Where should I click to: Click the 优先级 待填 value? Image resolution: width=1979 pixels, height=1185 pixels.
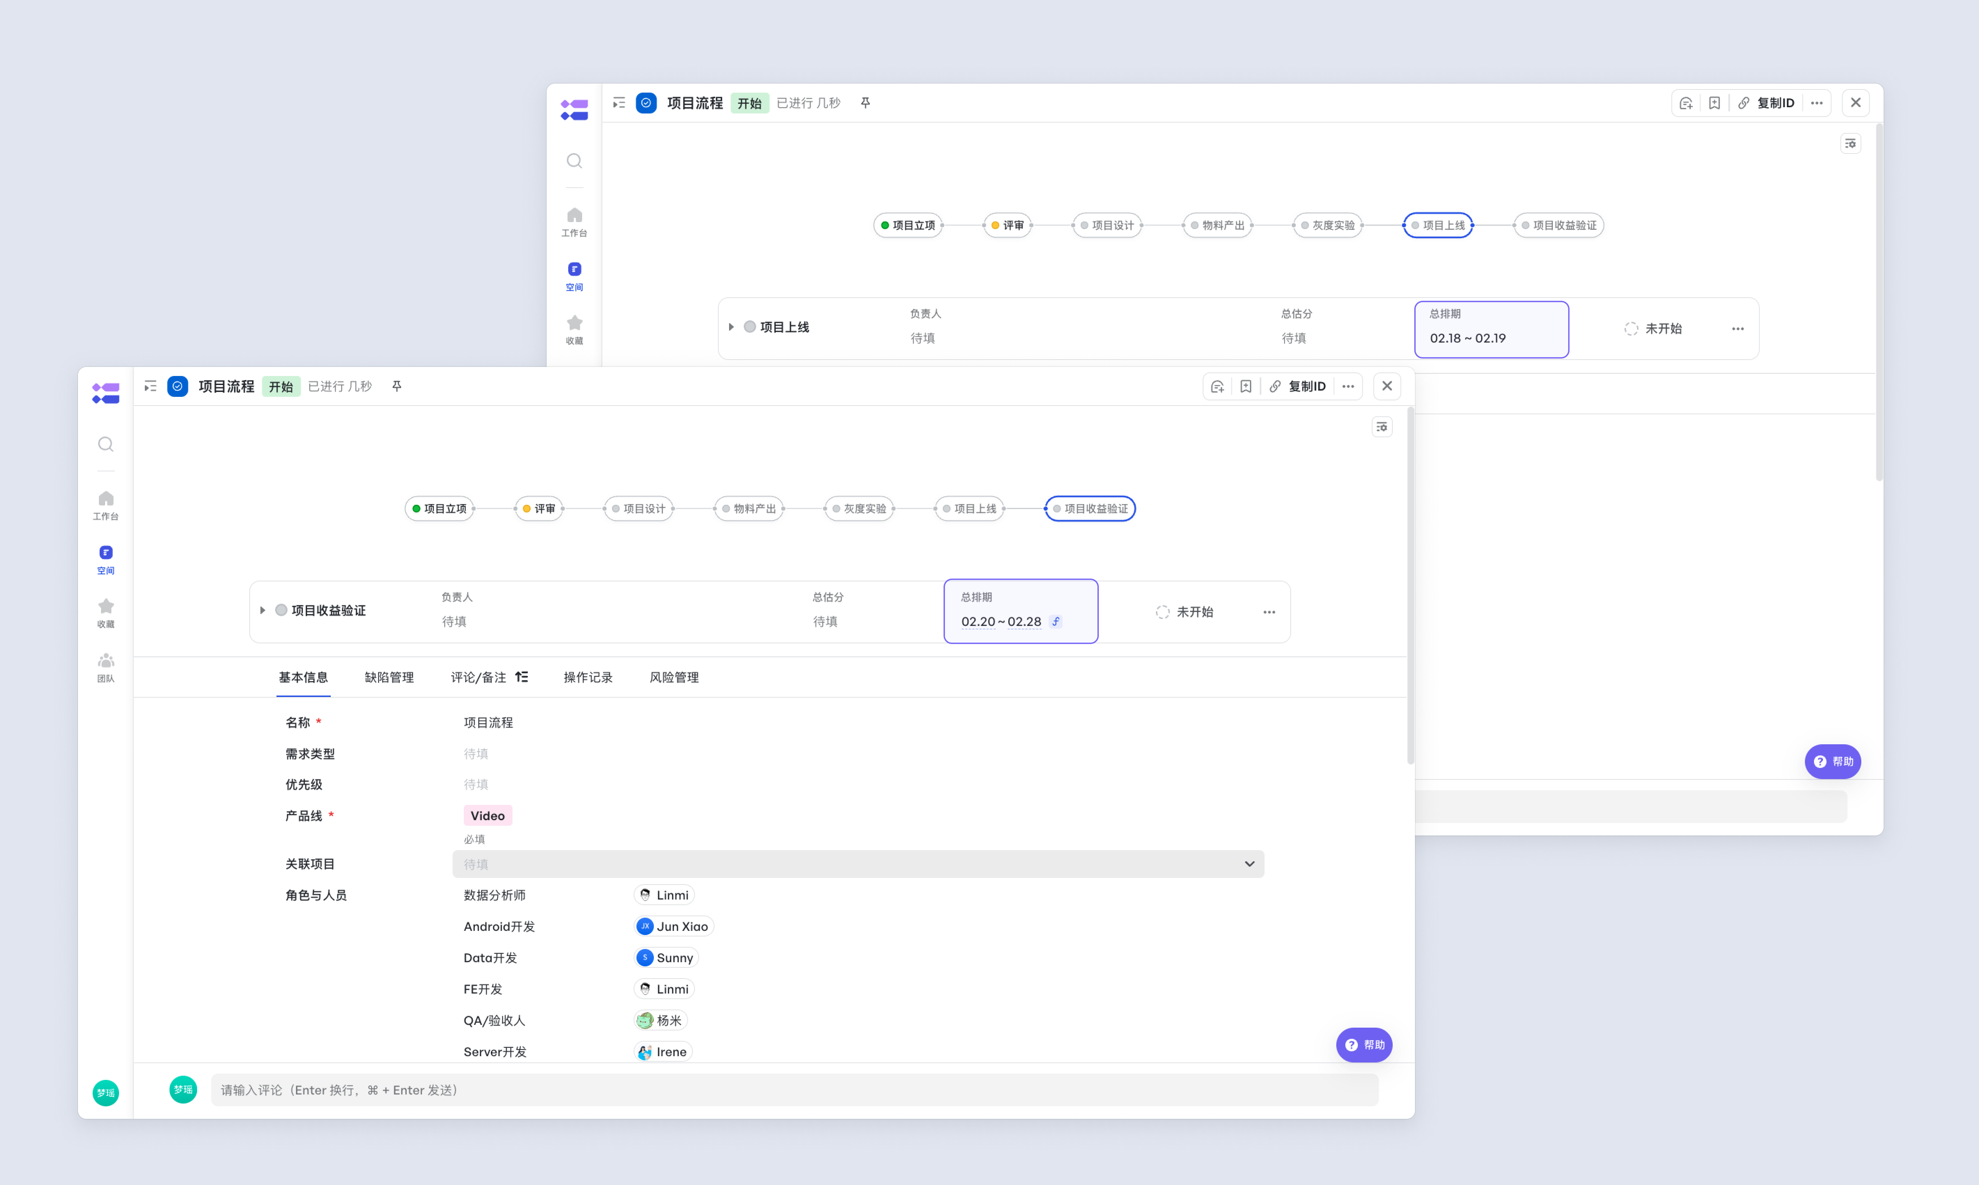coord(476,784)
